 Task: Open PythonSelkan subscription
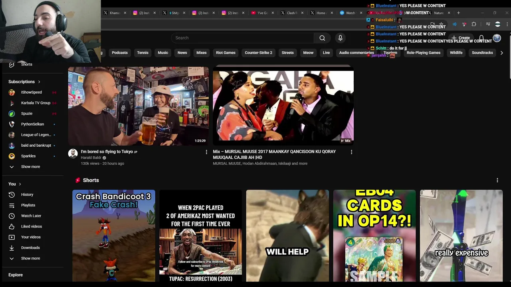[33, 124]
